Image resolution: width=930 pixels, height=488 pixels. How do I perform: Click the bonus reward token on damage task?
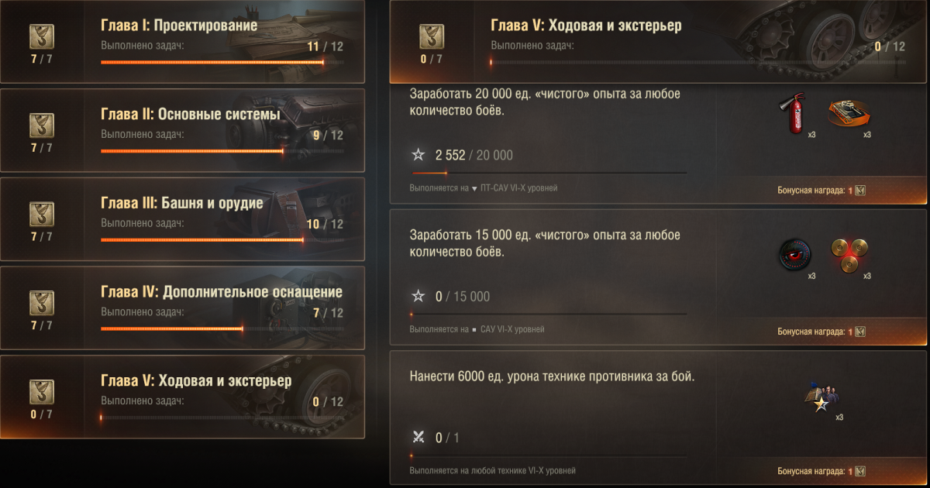click(860, 471)
